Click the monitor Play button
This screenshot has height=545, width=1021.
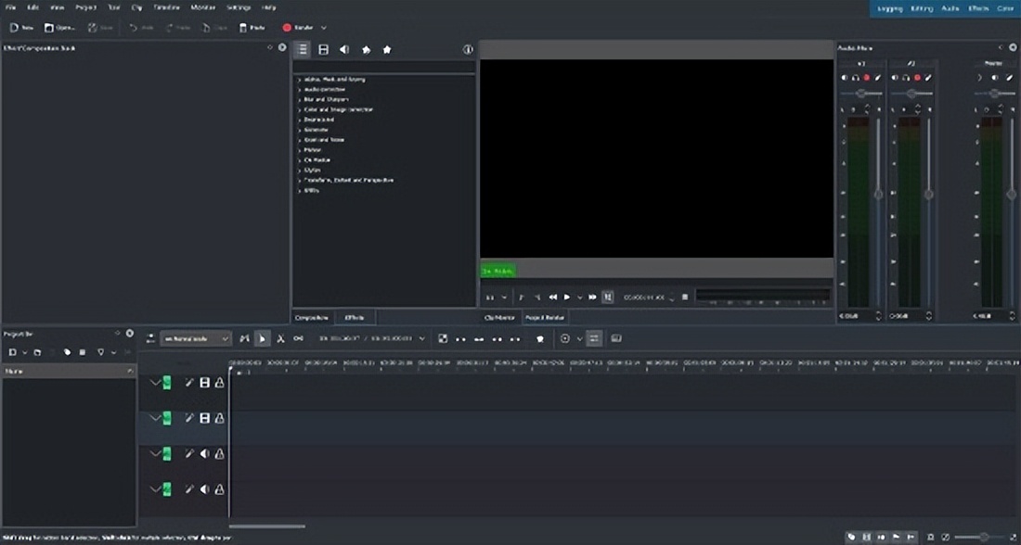point(567,298)
